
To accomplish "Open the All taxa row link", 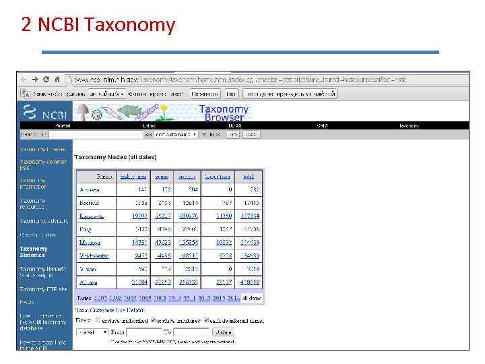I will (x=88, y=282).
